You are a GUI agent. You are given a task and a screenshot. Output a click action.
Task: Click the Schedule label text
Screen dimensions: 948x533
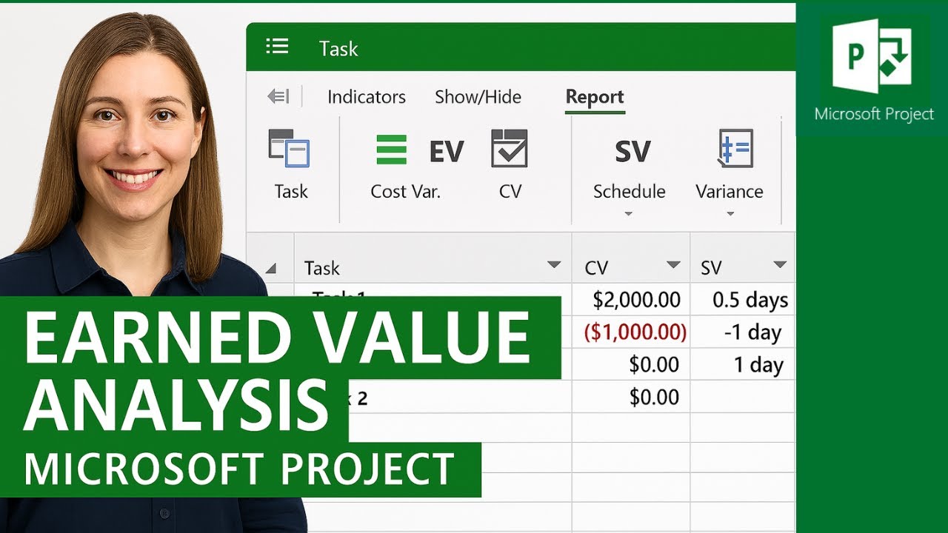coord(629,192)
